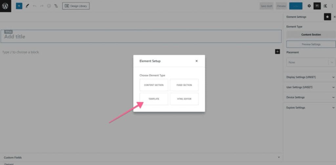
Task: Open the three-dot Options menu
Action: pos(332,6)
